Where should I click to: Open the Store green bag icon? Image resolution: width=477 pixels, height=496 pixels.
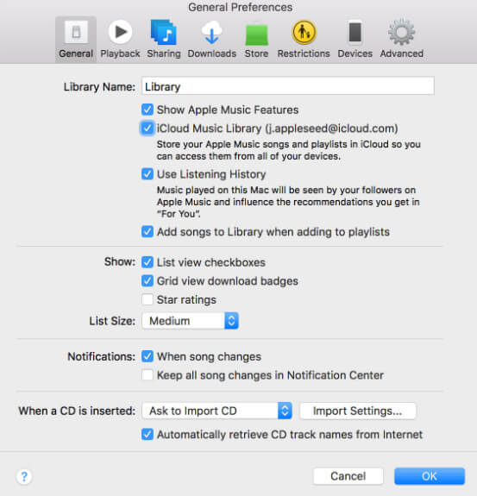(x=256, y=34)
